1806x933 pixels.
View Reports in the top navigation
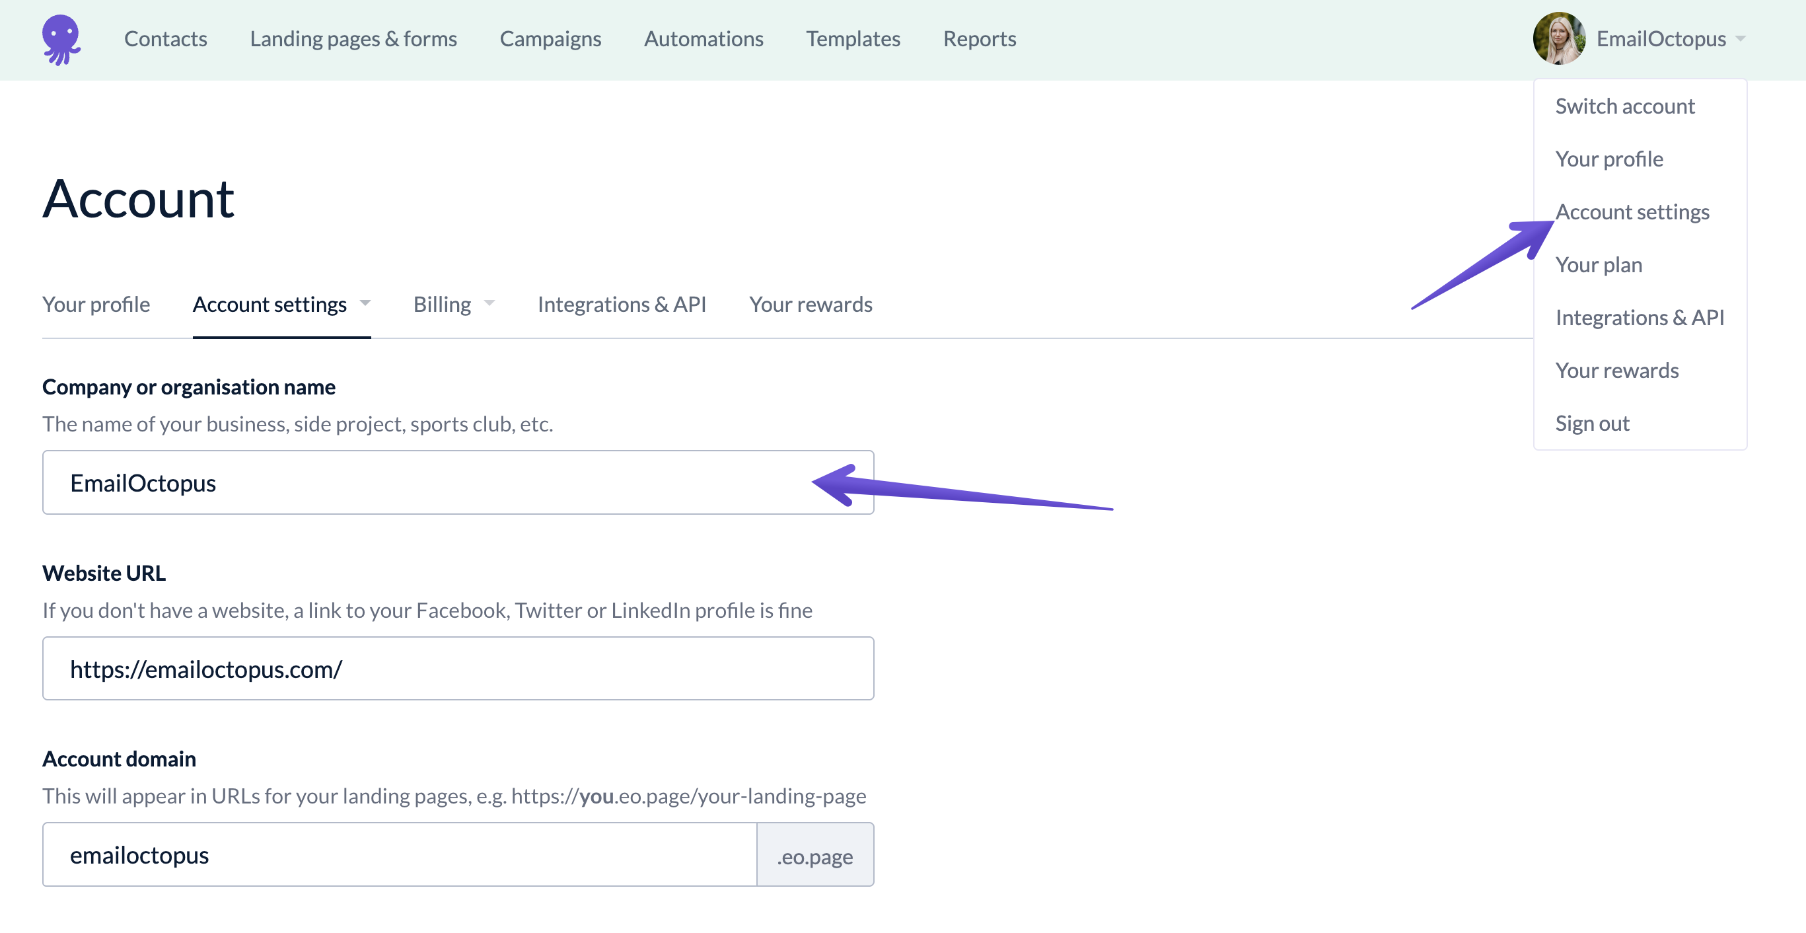(980, 38)
